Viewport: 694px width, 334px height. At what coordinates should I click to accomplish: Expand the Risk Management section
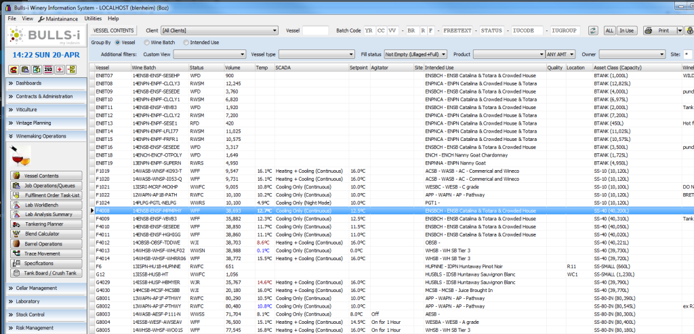coord(46,328)
